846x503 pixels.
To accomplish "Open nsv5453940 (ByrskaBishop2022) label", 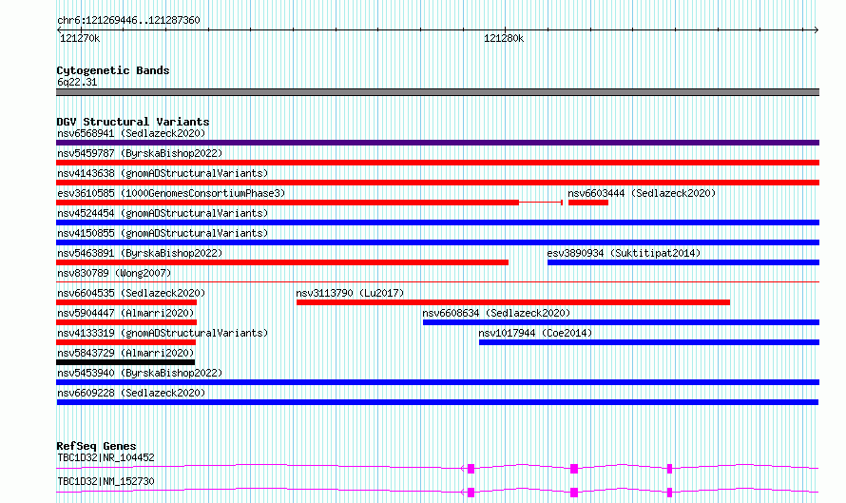I will 140,373.
